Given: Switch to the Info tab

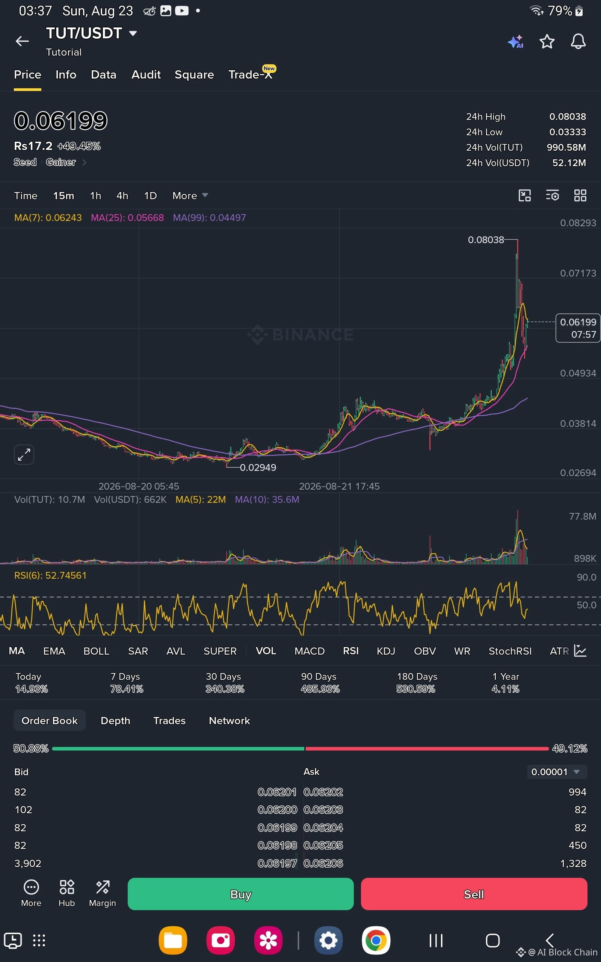Looking at the screenshot, I should pos(66,75).
